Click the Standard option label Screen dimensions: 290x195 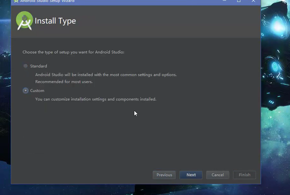[x=39, y=66]
